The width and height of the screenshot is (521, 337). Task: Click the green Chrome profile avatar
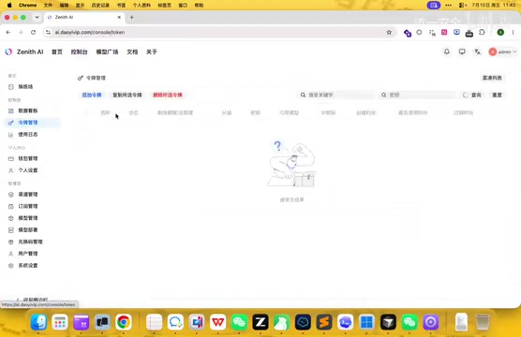(500, 32)
